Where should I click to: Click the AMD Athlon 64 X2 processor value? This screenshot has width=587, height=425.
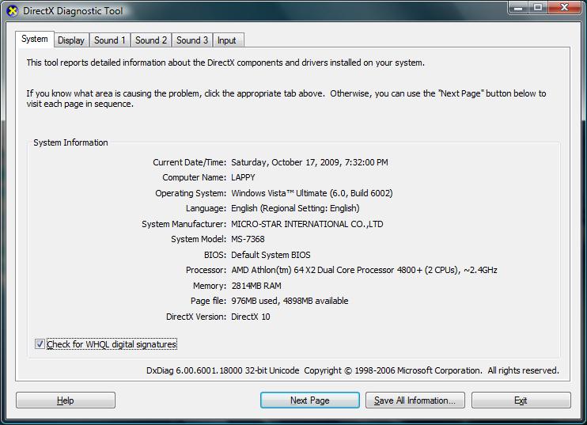364,270
